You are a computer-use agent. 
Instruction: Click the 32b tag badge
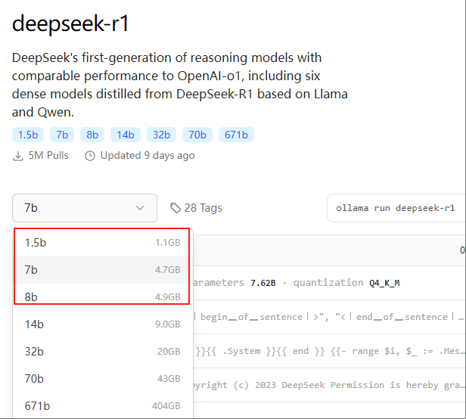coord(161,135)
